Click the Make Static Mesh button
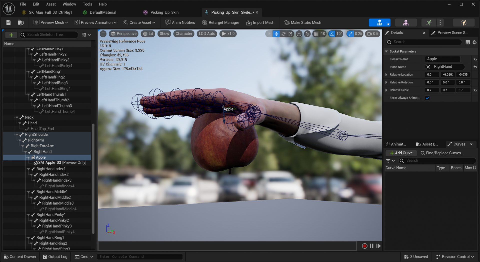 point(303,22)
